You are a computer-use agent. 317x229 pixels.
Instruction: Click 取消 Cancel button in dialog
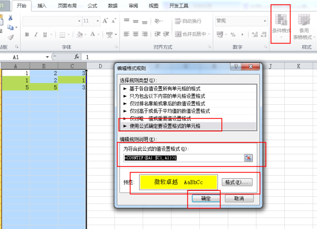(x=239, y=198)
